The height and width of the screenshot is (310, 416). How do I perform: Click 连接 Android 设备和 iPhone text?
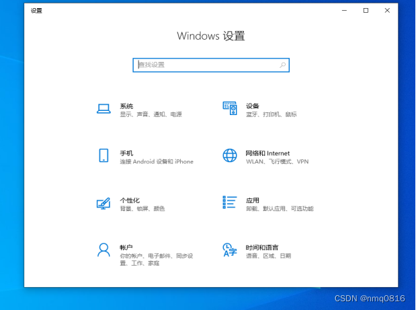(157, 161)
